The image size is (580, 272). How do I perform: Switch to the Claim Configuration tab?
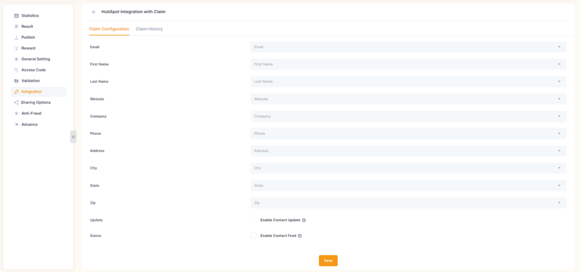point(109,29)
